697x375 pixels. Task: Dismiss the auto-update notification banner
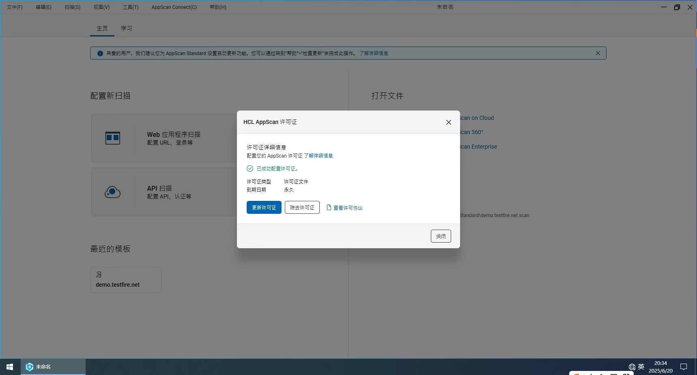[598, 53]
